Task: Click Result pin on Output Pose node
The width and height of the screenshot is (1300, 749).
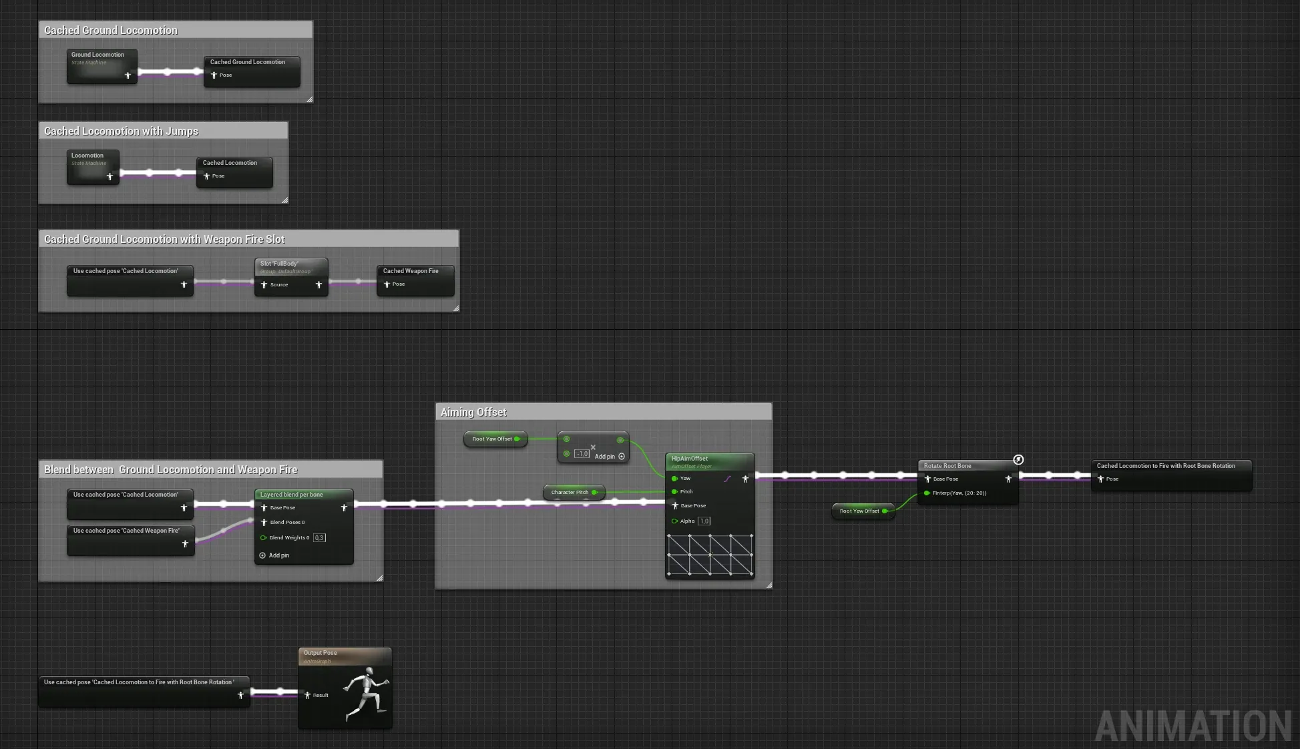Action: pyautogui.click(x=307, y=695)
